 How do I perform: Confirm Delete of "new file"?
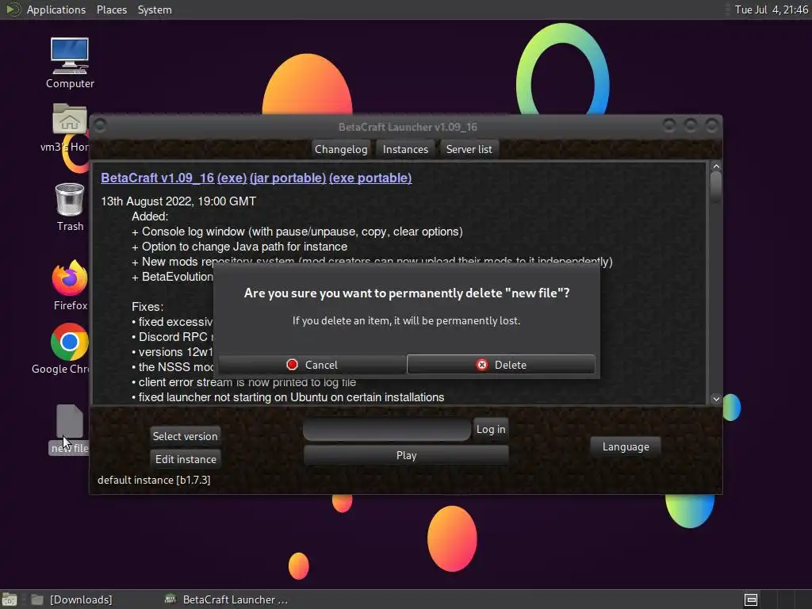coord(501,365)
